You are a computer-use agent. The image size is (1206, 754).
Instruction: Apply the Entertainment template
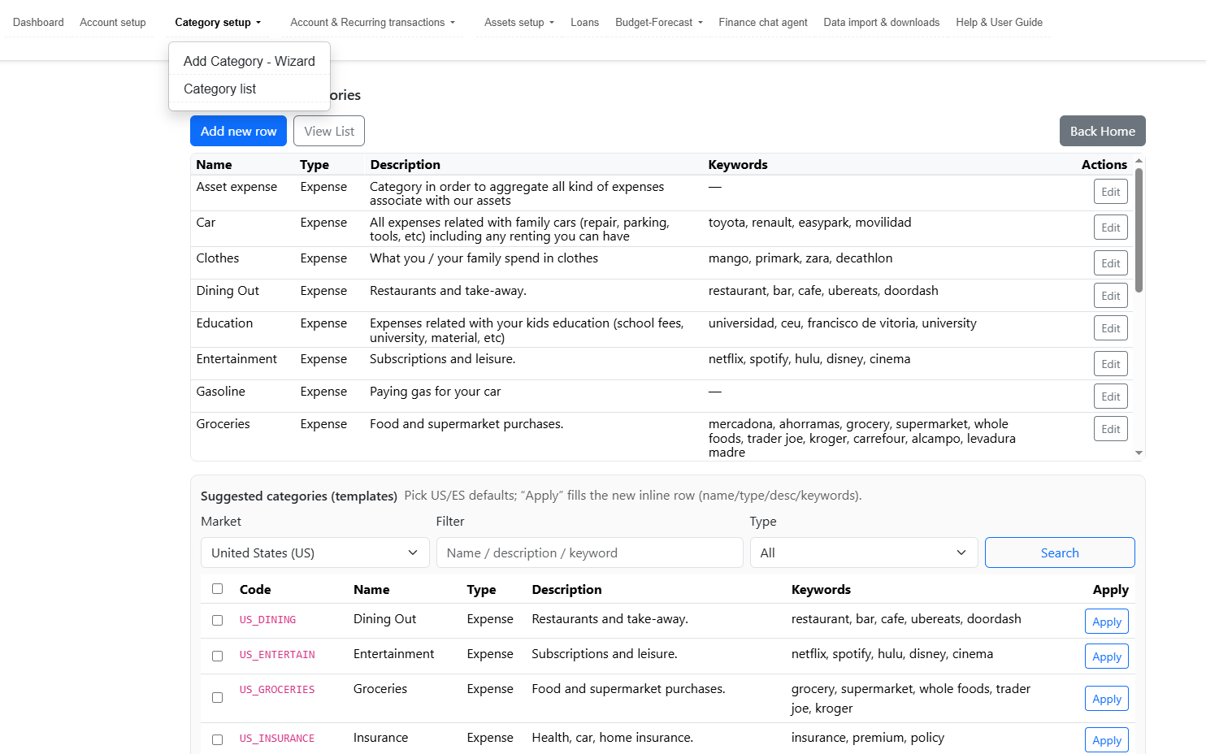[1107, 656]
